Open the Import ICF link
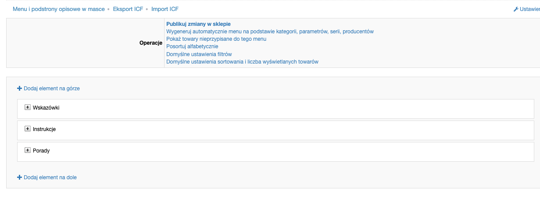This screenshot has height=202, width=540. [x=165, y=9]
